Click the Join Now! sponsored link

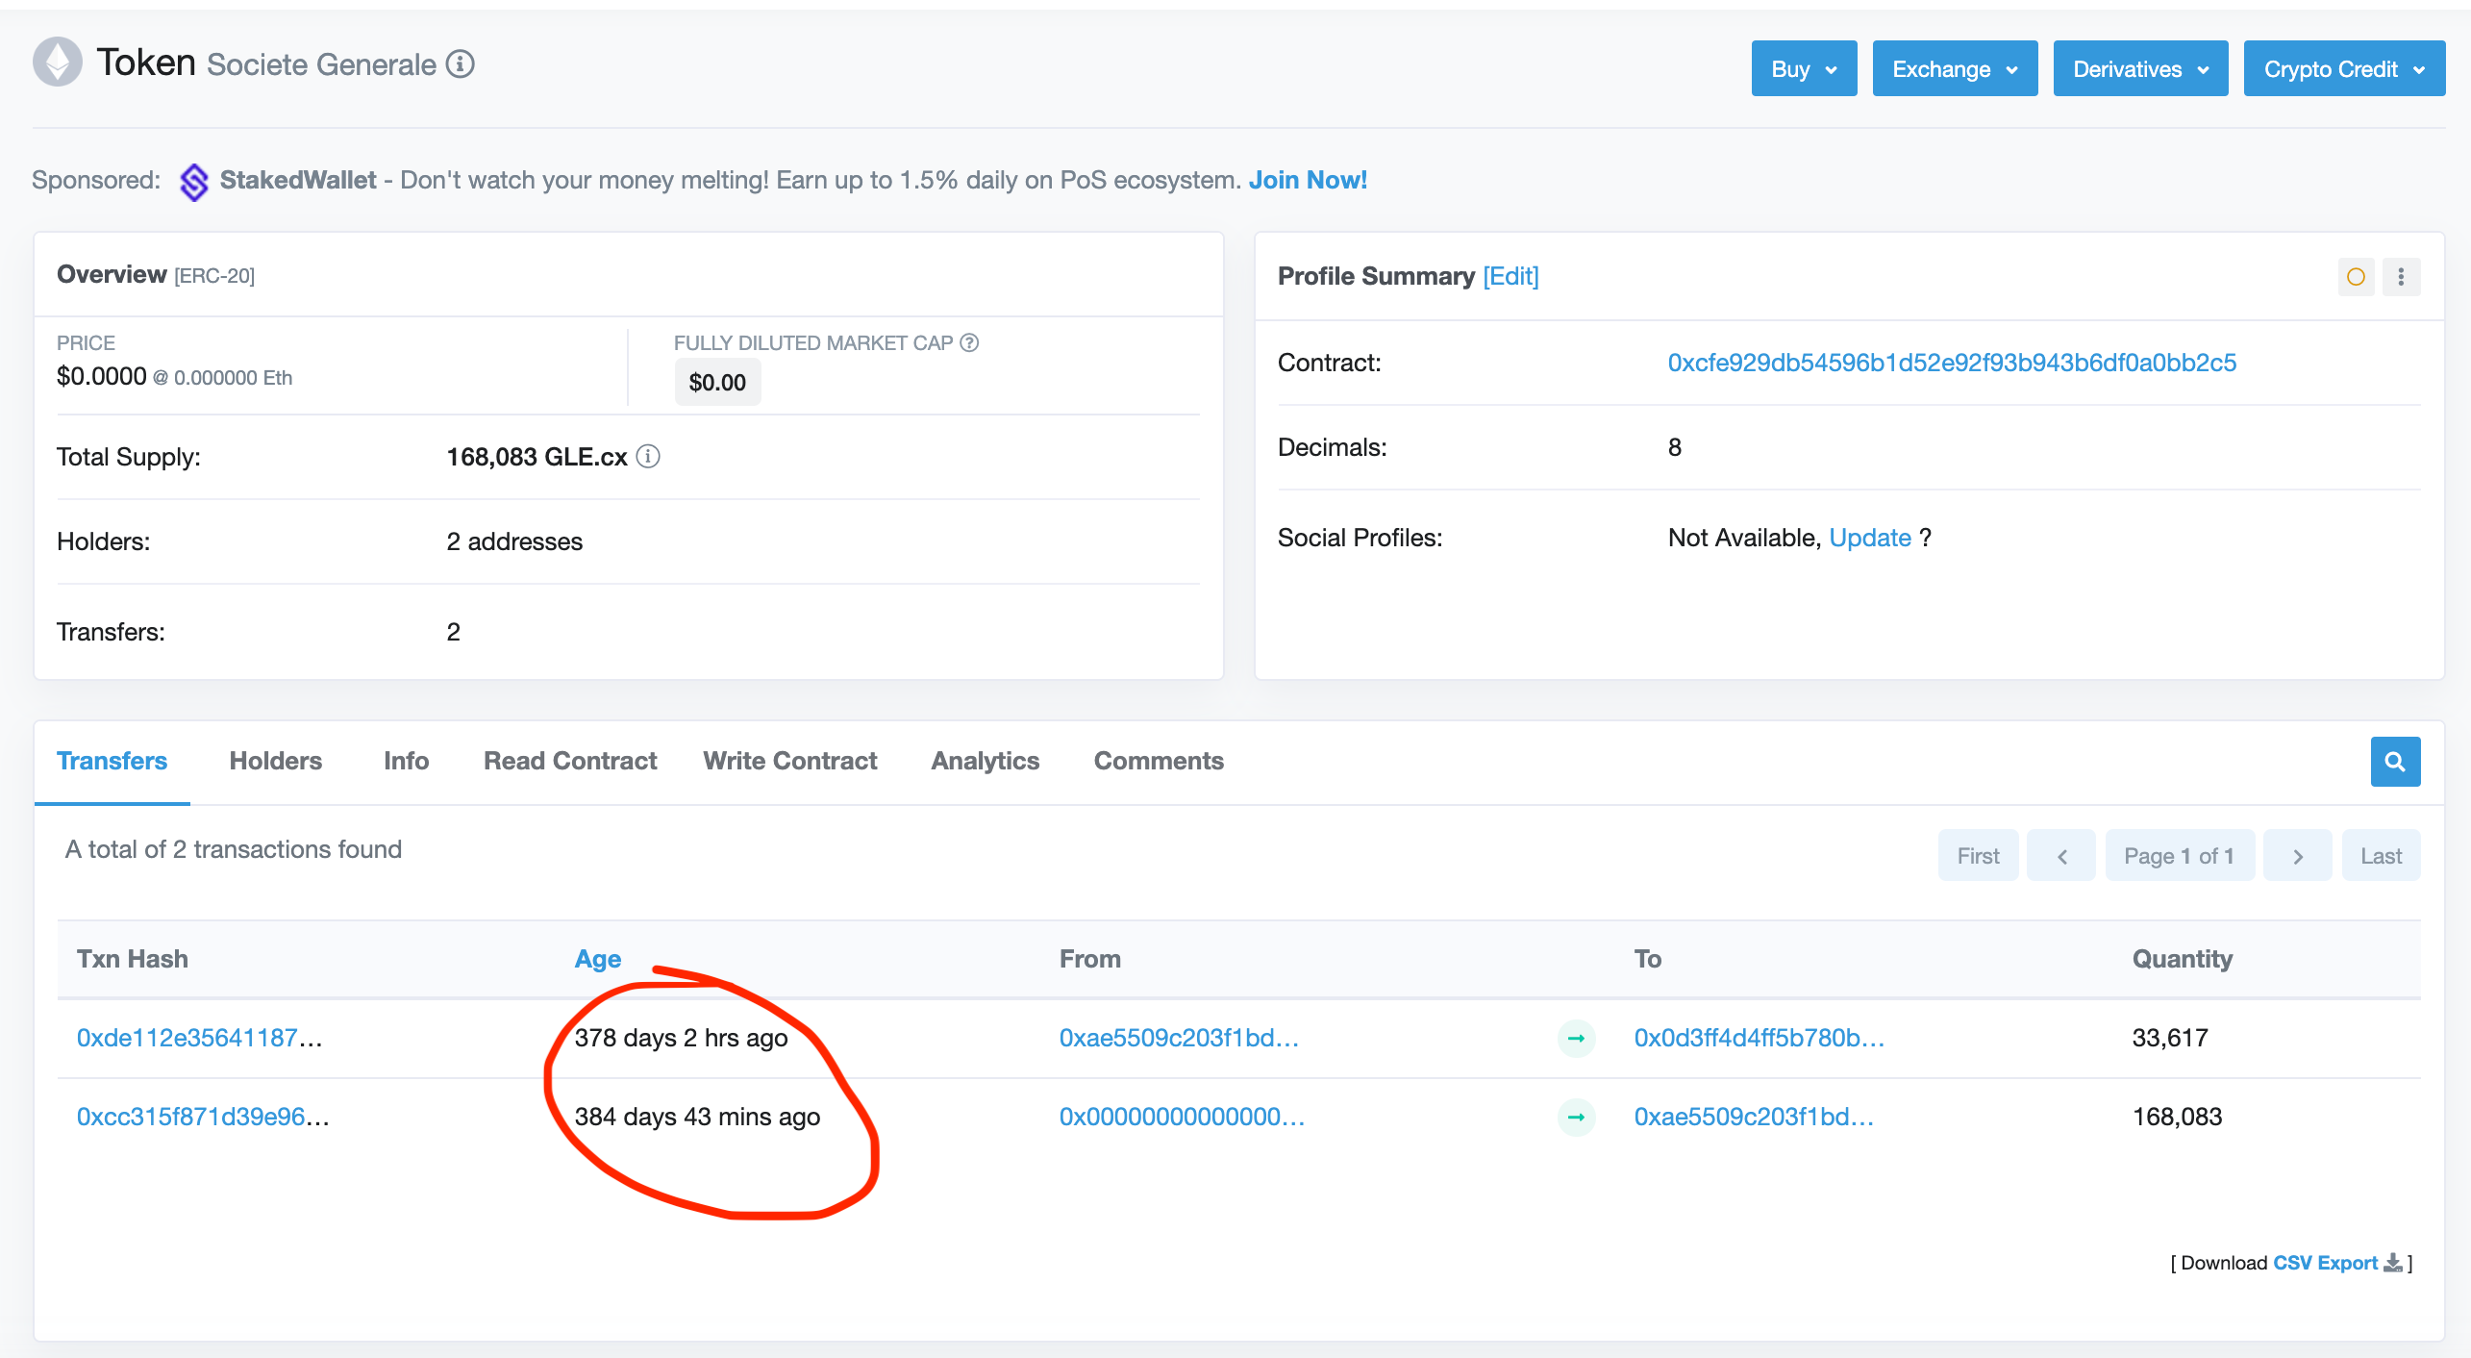(x=1307, y=180)
